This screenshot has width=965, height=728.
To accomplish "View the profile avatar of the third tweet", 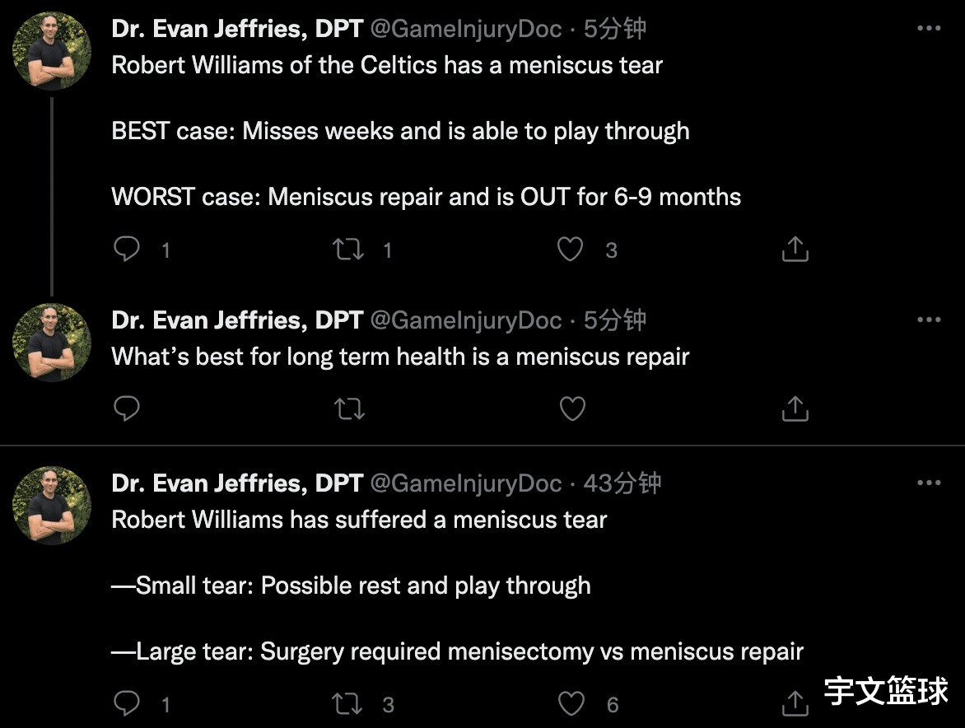I will click(53, 505).
